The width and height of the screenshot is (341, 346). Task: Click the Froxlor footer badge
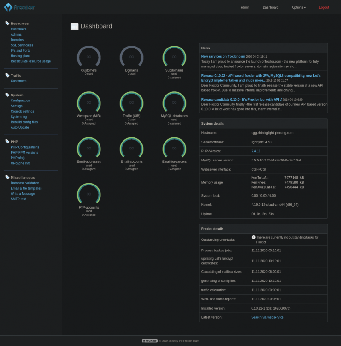tap(150, 341)
